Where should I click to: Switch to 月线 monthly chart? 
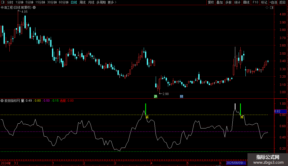click(91, 2)
